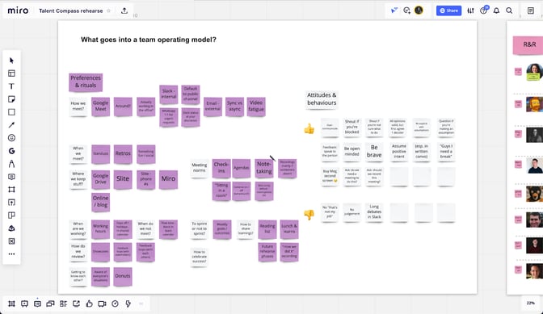Select the 'Assume positive intent' note
The height and width of the screenshot is (314, 543).
pyautogui.click(x=398, y=152)
